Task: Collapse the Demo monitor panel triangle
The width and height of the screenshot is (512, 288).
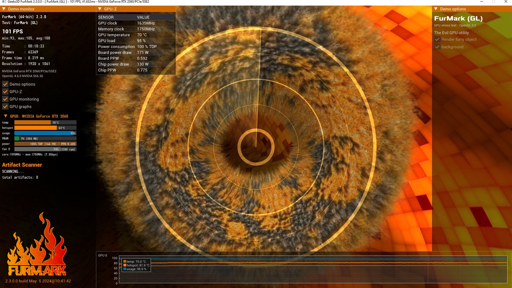Action: point(4,9)
